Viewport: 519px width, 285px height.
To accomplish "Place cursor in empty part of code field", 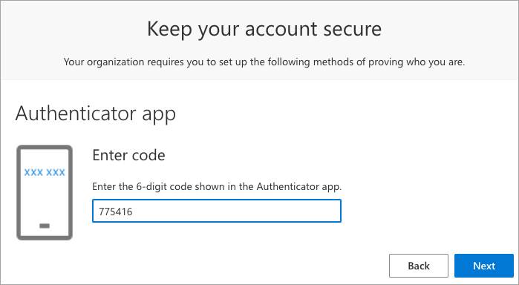I will (235, 211).
